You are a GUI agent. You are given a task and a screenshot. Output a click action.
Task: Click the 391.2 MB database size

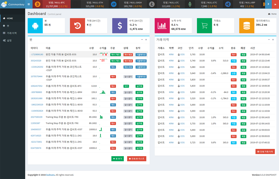coord(262,25)
